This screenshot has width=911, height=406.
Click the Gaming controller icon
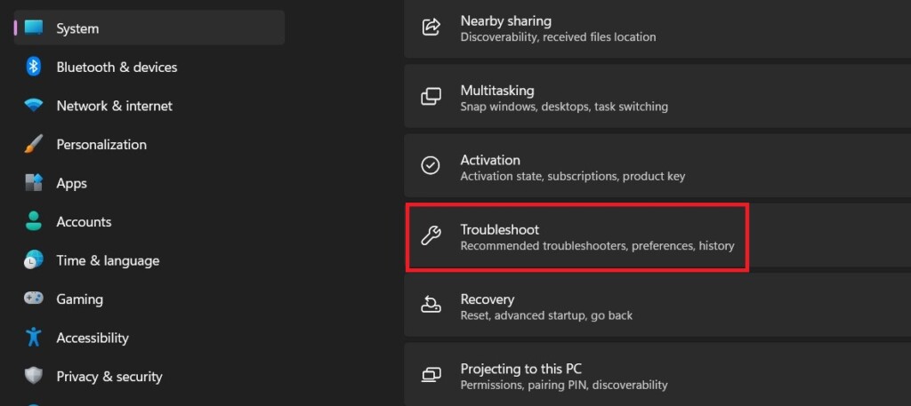pyautogui.click(x=34, y=299)
